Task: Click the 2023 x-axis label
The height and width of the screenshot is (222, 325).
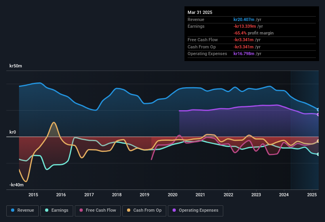Action: tap(256, 195)
